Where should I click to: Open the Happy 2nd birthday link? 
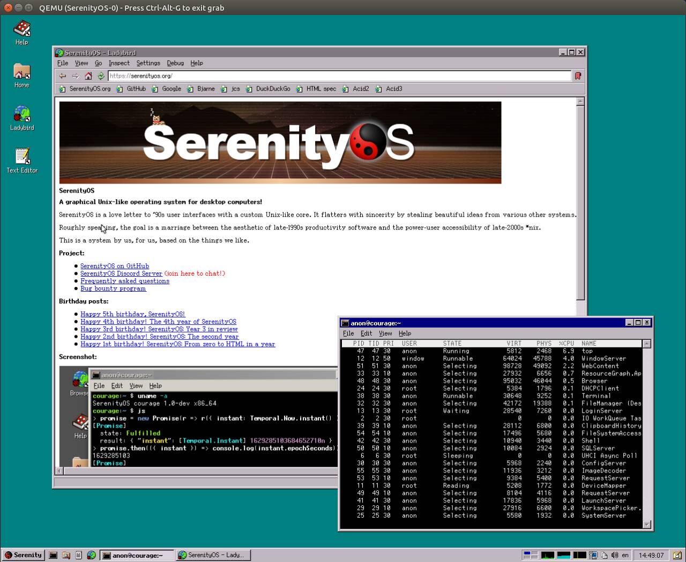(160, 337)
